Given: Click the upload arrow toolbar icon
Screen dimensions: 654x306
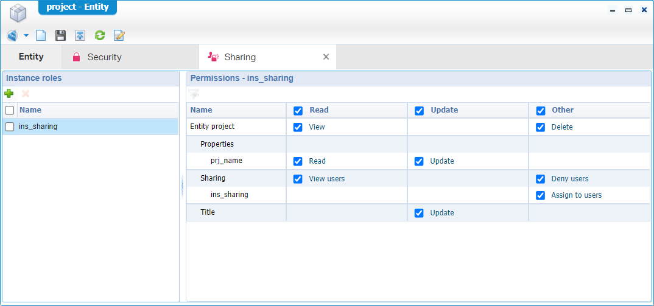Looking at the screenshot, I should coord(80,36).
